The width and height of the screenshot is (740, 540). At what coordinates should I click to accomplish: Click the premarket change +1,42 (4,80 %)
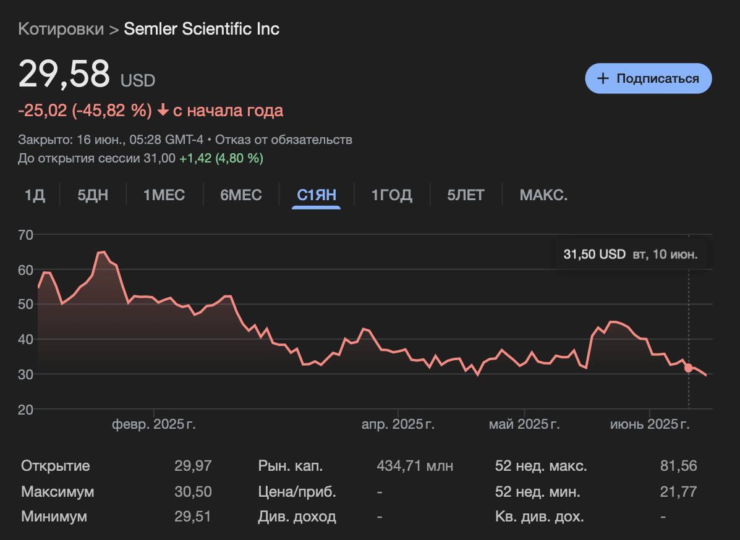pyautogui.click(x=221, y=158)
